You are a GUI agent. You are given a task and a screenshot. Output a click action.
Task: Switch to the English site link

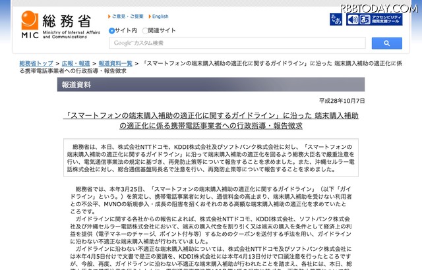click(x=160, y=16)
